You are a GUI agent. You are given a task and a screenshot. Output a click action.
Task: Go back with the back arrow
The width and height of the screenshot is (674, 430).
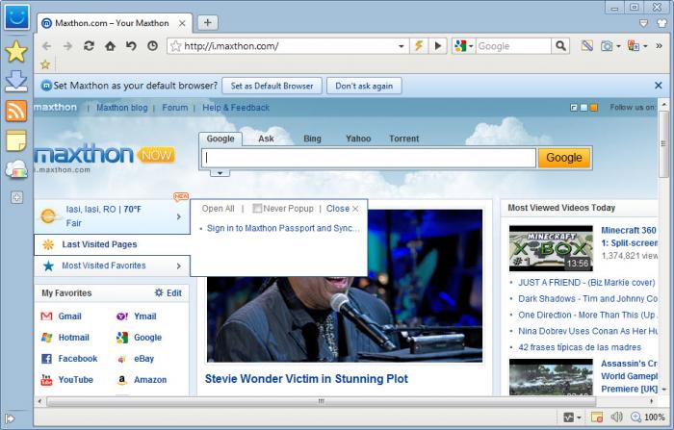tap(46, 46)
